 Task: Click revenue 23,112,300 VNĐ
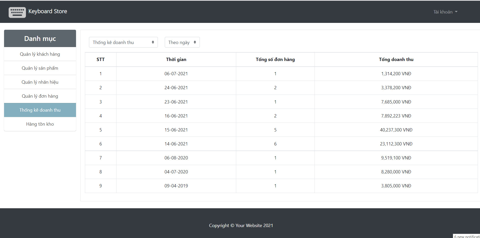pos(396,144)
